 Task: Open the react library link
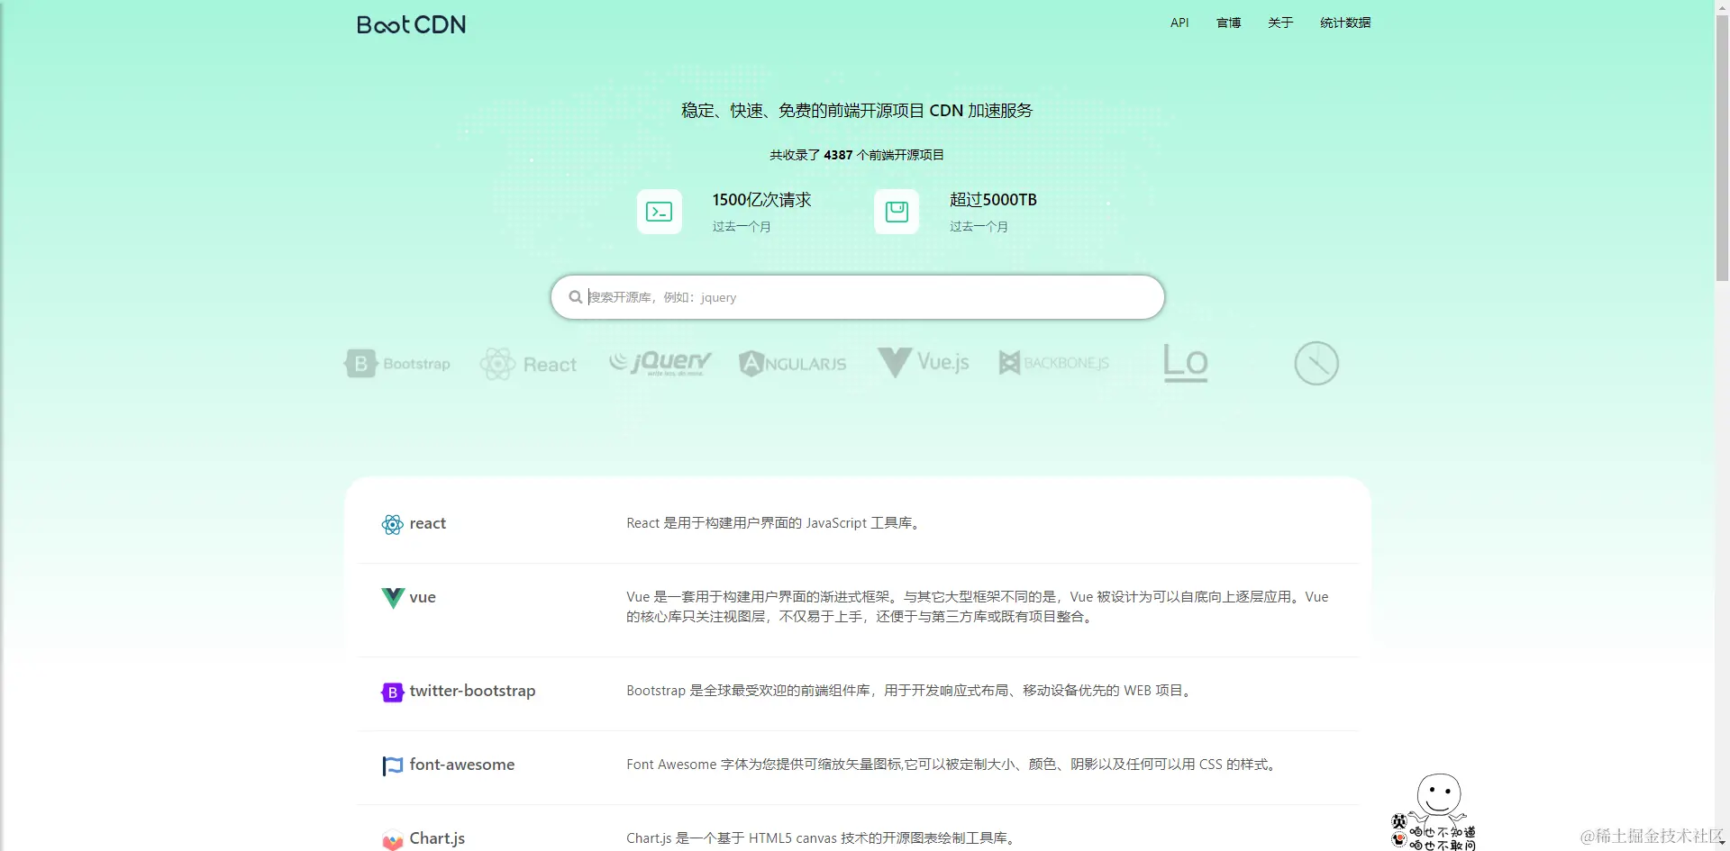[x=428, y=523]
